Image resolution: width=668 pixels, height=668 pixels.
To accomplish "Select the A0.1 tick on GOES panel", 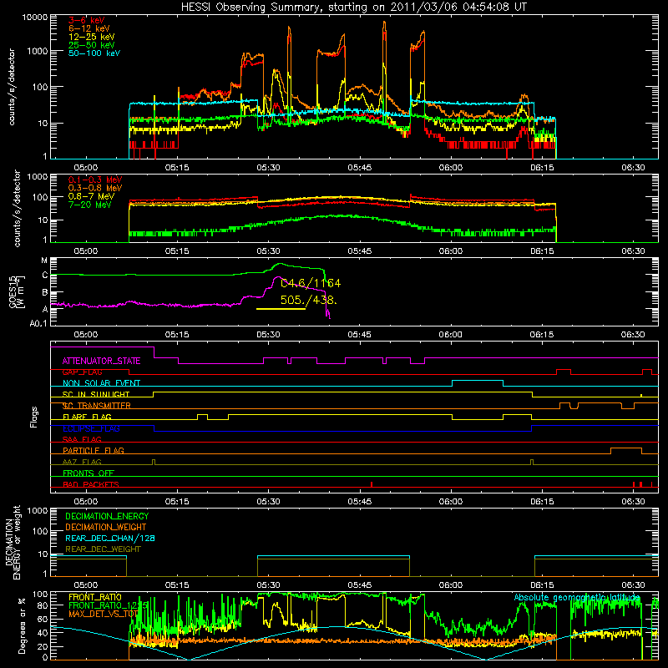I will click(38, 324).
